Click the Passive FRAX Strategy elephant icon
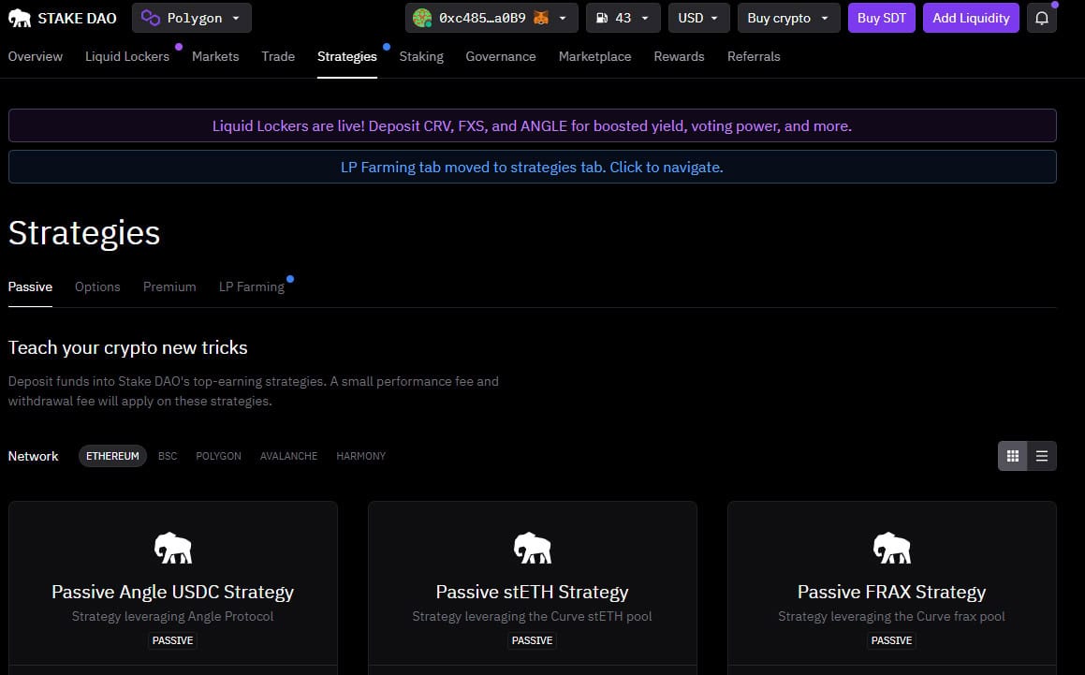The width and height of the screenshot is (1085, 675). pyautogui.click(x=891, y=548)
